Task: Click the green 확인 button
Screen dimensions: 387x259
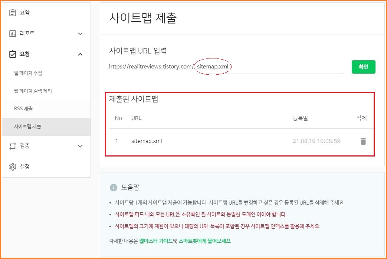Action: point(363,67)
